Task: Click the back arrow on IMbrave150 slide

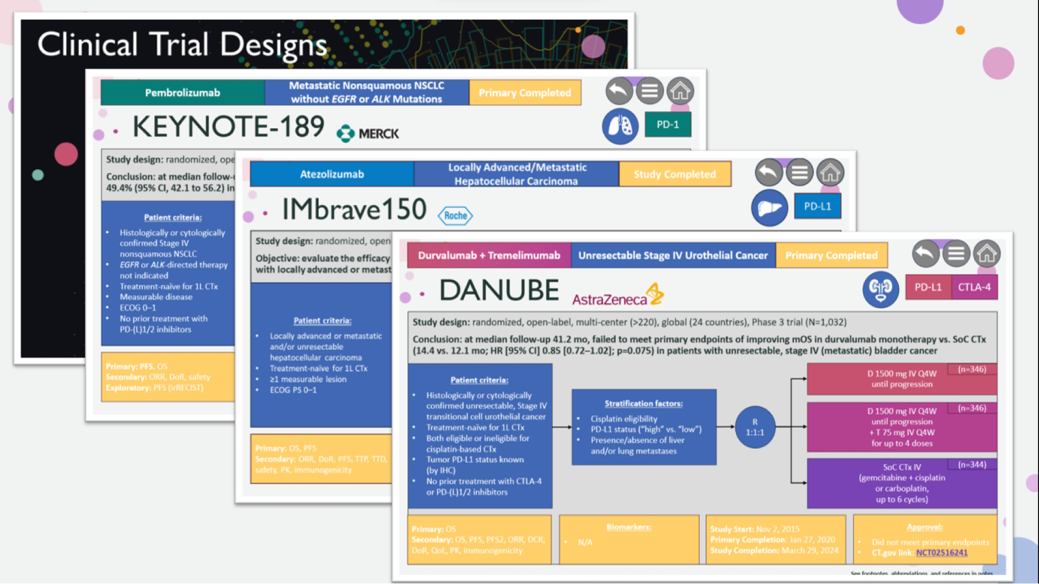Action: pos(768,172)
